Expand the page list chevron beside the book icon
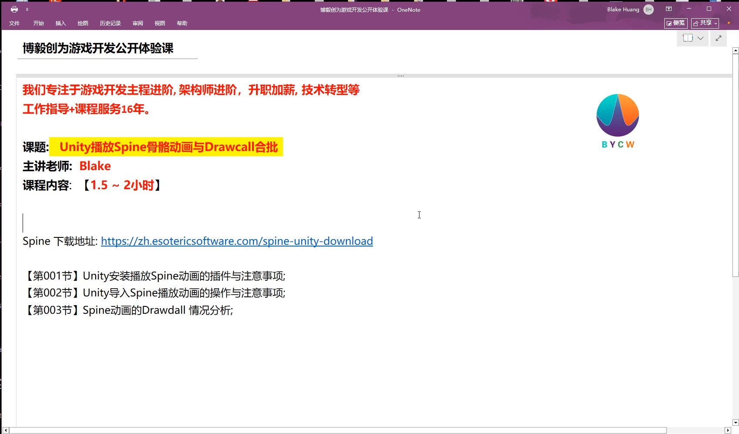Screen dimensions: 739x434 click(x=701, y=38)
